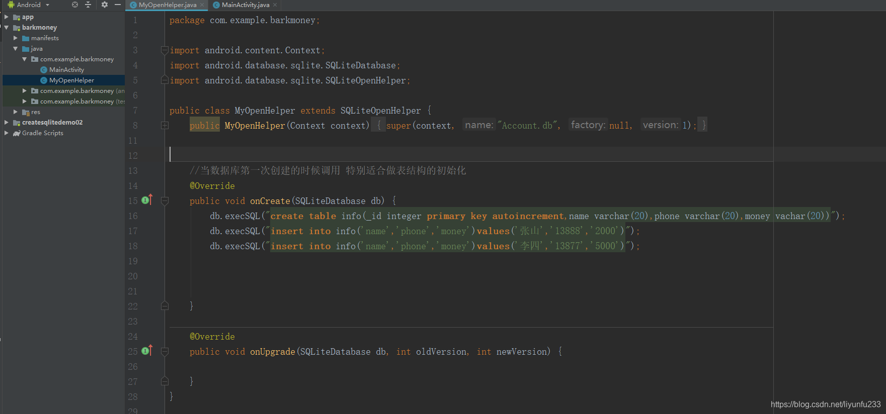Expand the app module tree node

pyautogui.click(x=7, y=17)
